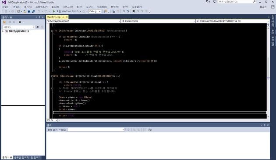Start debugging with the green play arrow
This screenshot has height=160, width=276.
[54, 11]
